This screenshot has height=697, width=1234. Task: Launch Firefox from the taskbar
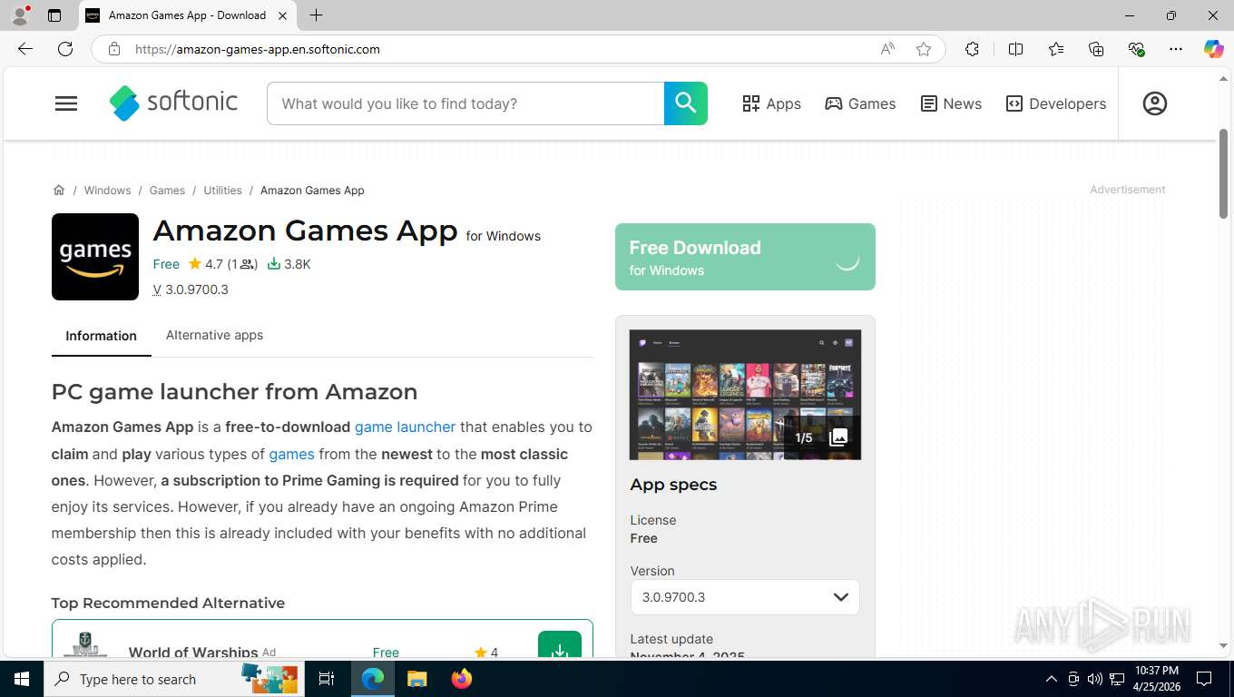tap(462, 679)
